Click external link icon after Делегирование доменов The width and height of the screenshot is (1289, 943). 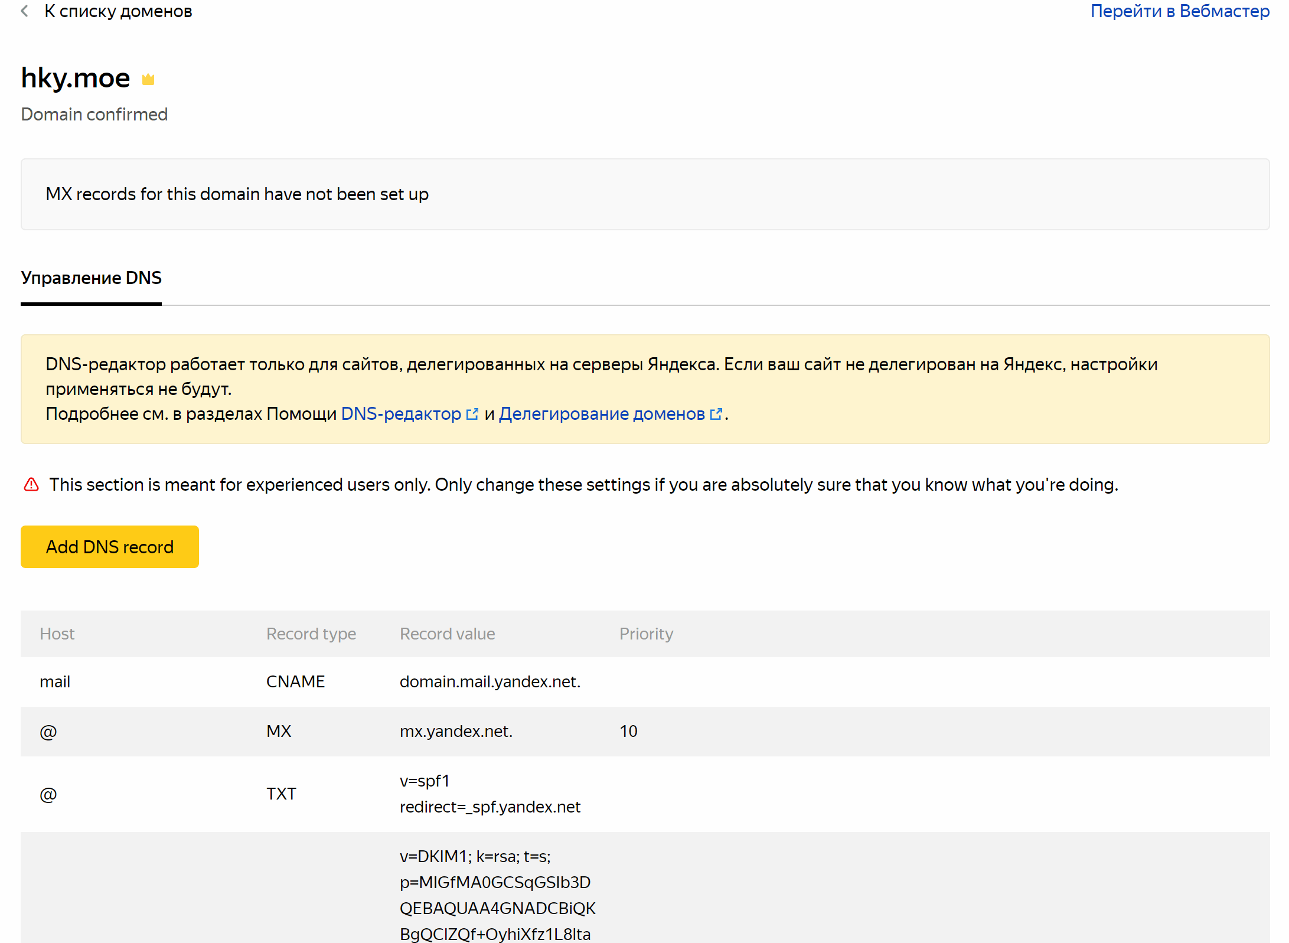(716, 414)
